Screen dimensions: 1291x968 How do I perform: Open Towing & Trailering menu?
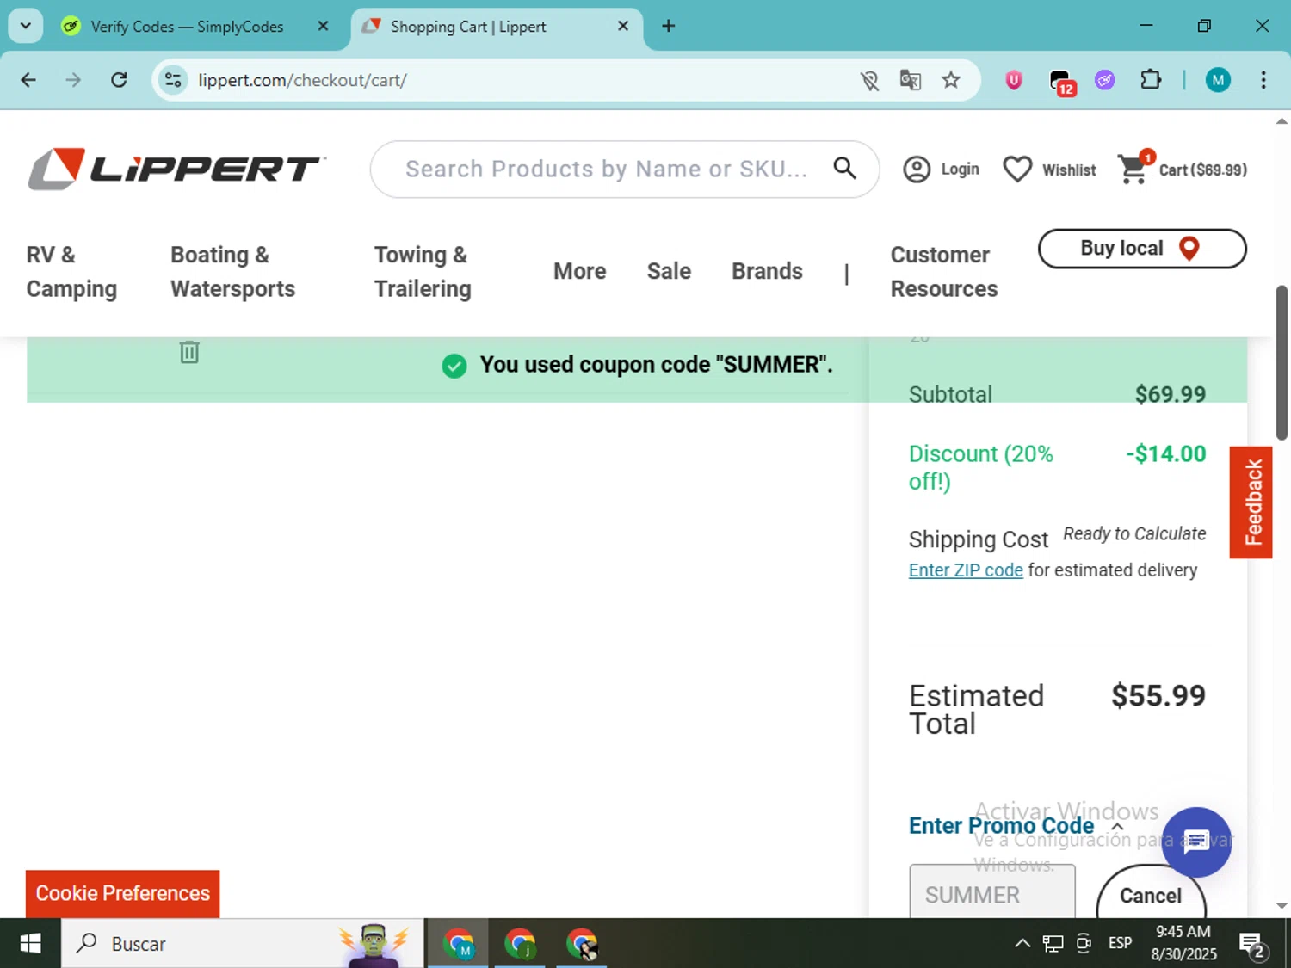click(423, 272)
